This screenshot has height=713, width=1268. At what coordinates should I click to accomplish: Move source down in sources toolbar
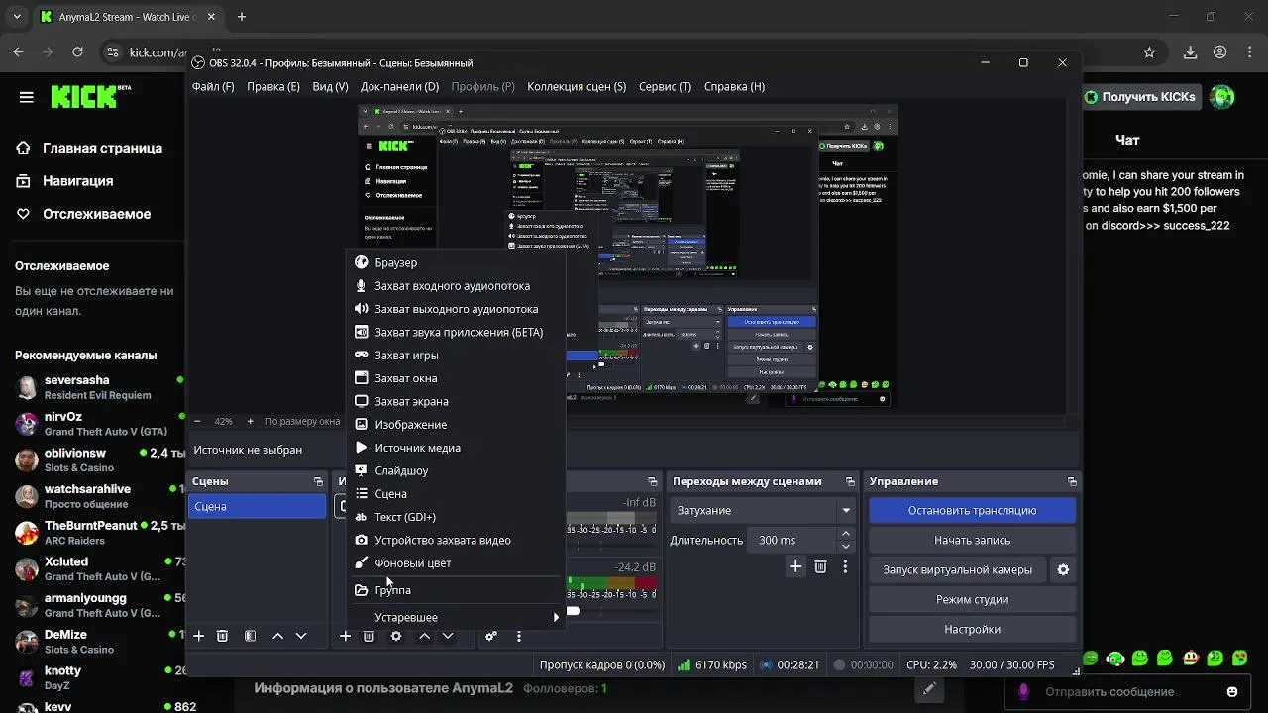pos(448,636)
